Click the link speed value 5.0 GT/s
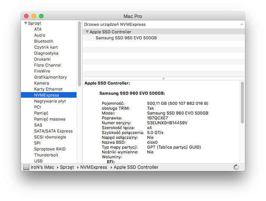Image resolution: width=266 pixels, height=201 pixels. [x=155, y=133]
